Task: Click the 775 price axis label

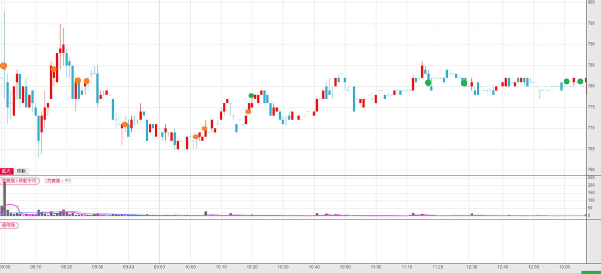Action: coord(591,107)
